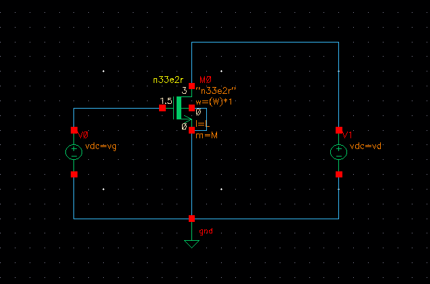Select the NMOS transistor symbol M0
The image size is (430, 284).
(x=179, y=108)
